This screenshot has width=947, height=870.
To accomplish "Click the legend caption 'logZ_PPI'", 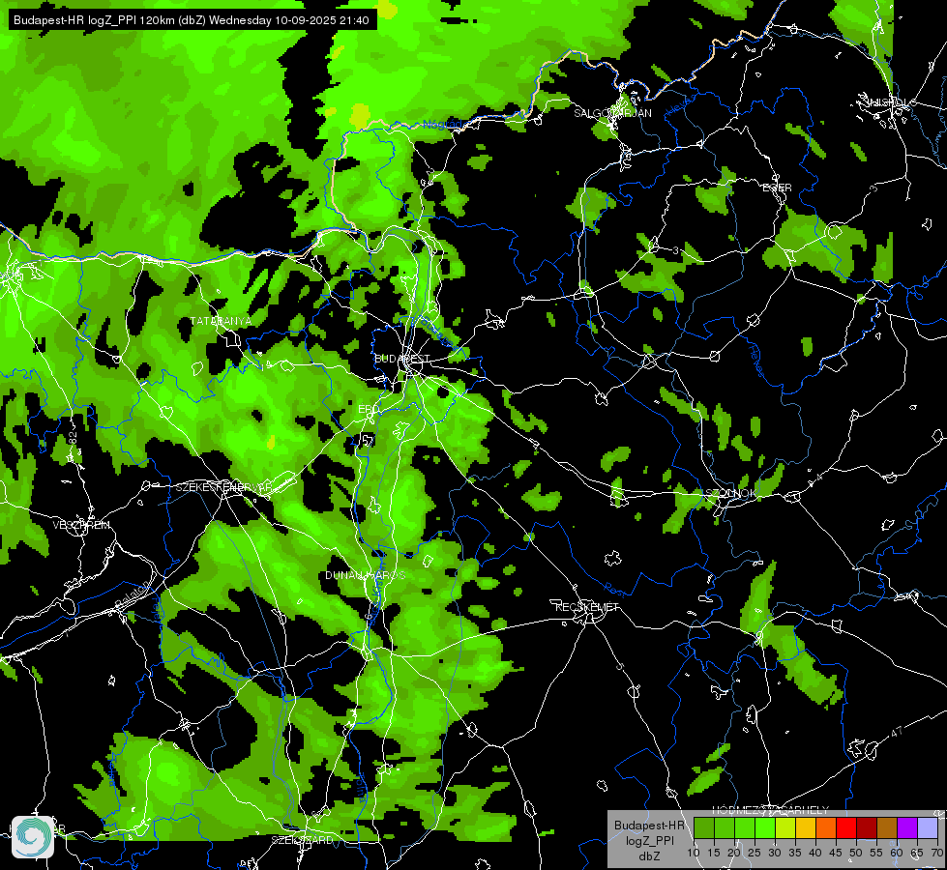I will pyautogui.click(x=649, y=840).
